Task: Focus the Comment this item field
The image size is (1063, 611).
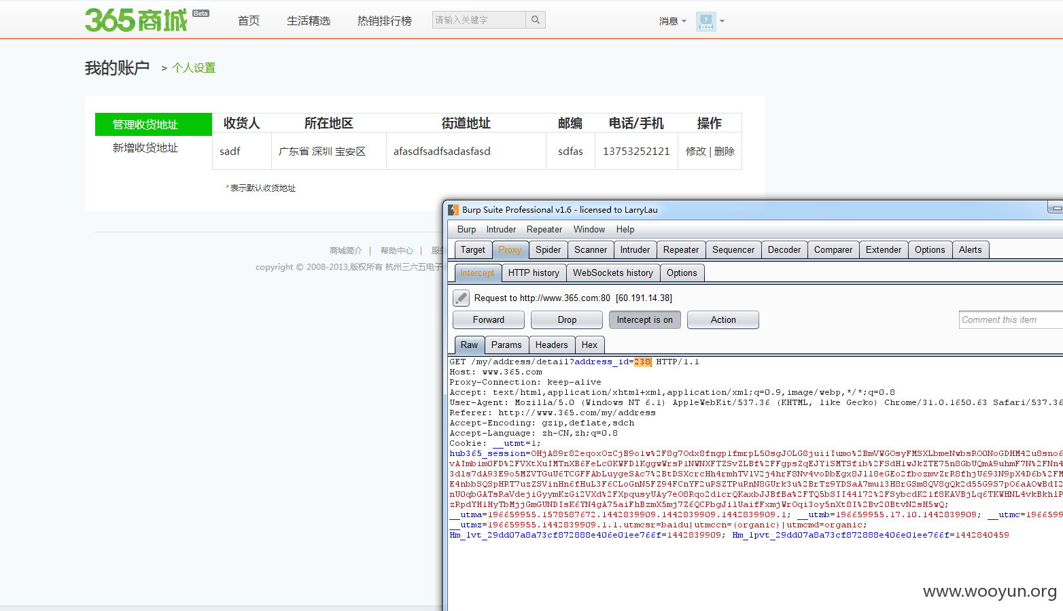Action: coord(1011,320)
